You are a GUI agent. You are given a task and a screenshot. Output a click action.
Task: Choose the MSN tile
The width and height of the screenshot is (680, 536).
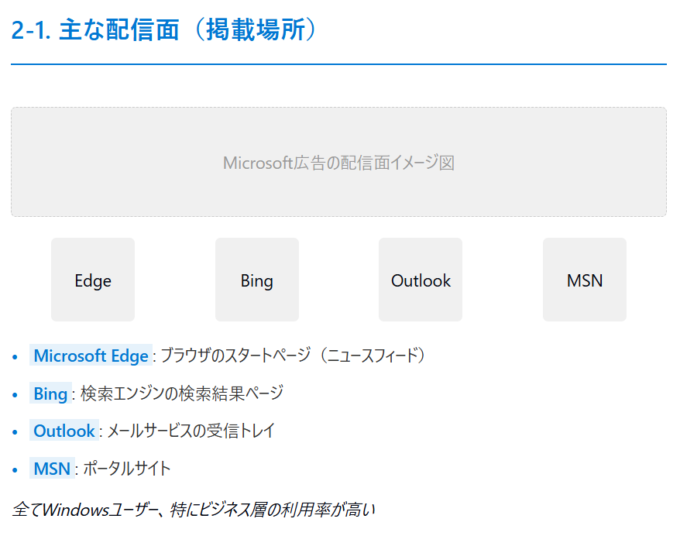tap(584, 280)
